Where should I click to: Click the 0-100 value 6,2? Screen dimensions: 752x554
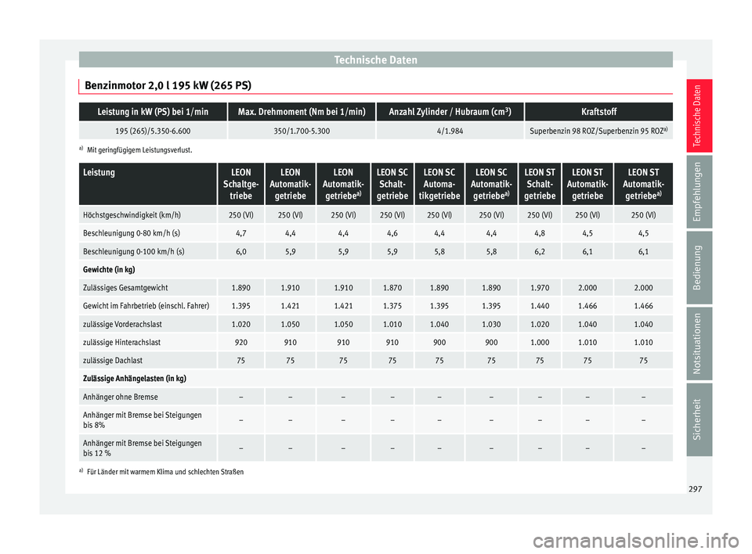[540, 252]
